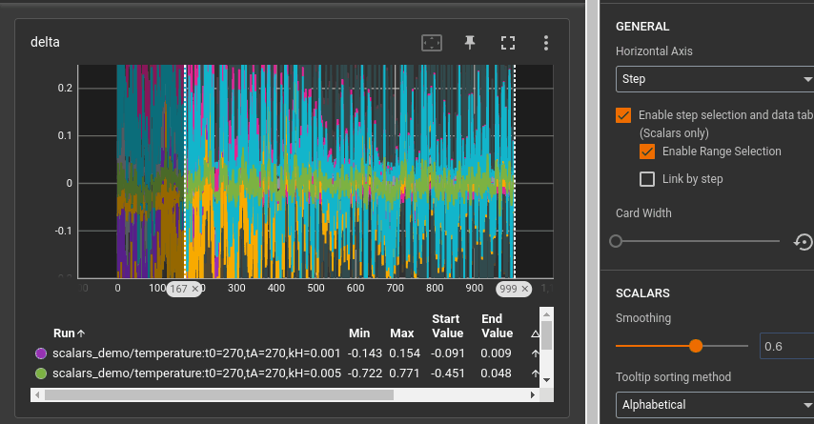This screenshot has height=424, width=814.
Task: Select the run row with kH=0.005
Action: click(284, 374)
